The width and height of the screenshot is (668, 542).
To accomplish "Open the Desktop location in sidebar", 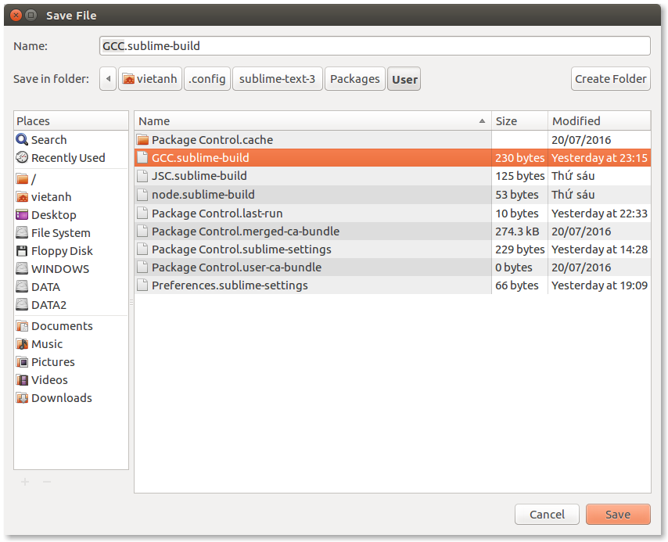I will coord(23,214).
